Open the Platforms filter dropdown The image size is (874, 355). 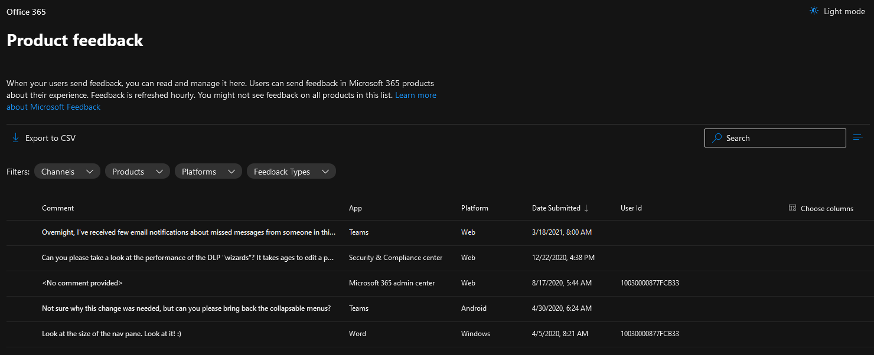pos(208,172)
